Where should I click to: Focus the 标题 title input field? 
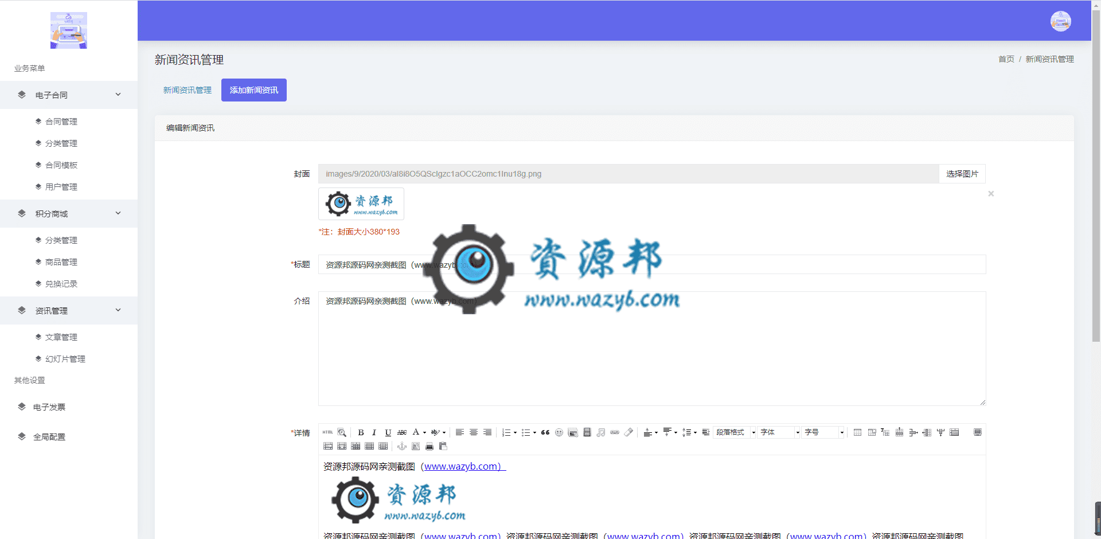coord(652,264)
